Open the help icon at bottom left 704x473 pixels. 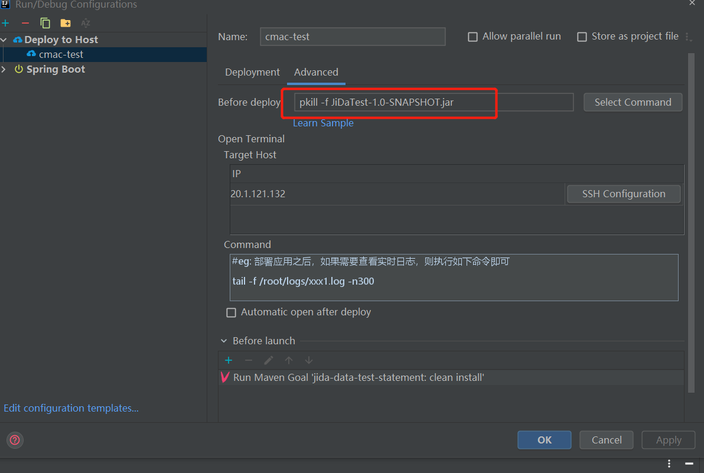click(x=14, y=440)
